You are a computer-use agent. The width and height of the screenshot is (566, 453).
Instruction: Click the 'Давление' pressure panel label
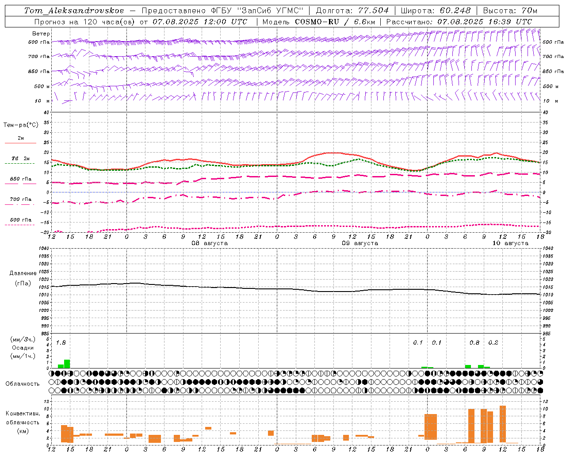[23, 273]
